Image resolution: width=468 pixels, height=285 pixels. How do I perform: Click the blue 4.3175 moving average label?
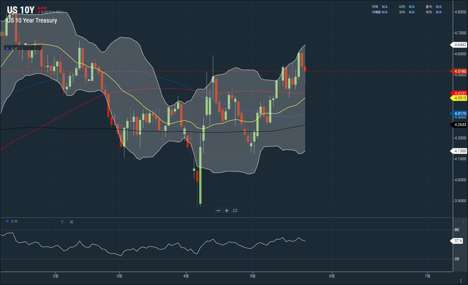(x=460, y=114)
